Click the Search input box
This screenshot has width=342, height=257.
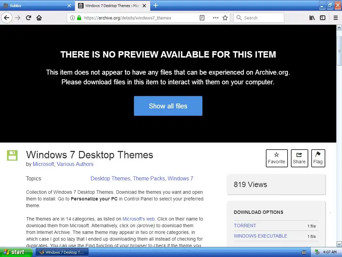(259, 18)
